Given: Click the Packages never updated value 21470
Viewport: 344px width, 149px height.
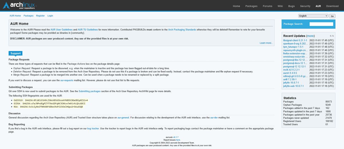Looking at the screenshot, I should [x=329, y=118].
